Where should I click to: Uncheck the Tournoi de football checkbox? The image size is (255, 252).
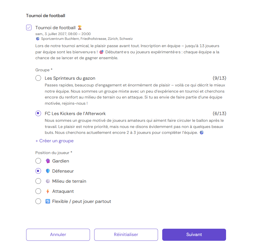tap(29, 28)
